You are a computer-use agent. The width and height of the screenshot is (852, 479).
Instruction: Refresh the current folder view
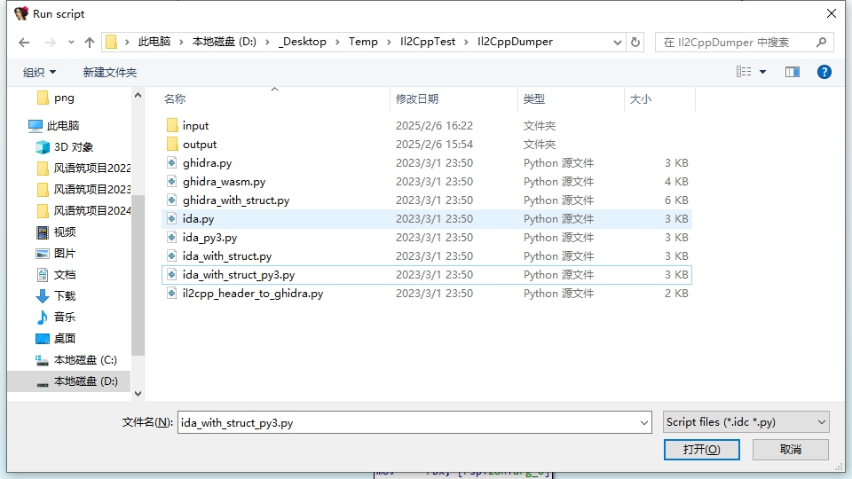point(635,42)
